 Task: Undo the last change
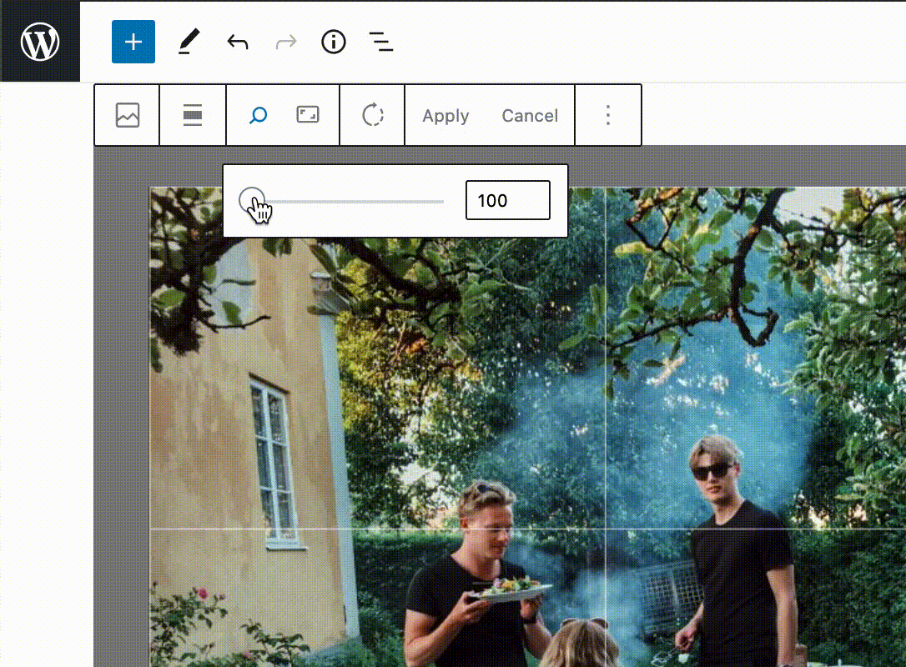click(238, 42)
